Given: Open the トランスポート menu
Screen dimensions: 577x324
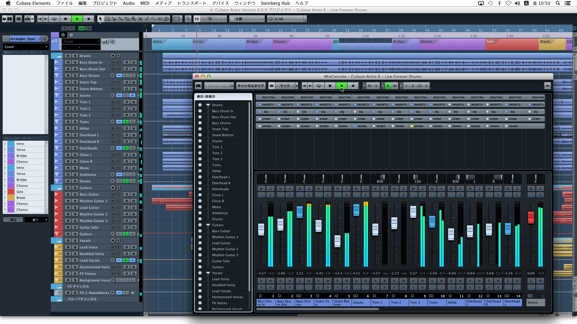Looking at the screenshot, I should [192, 3].
